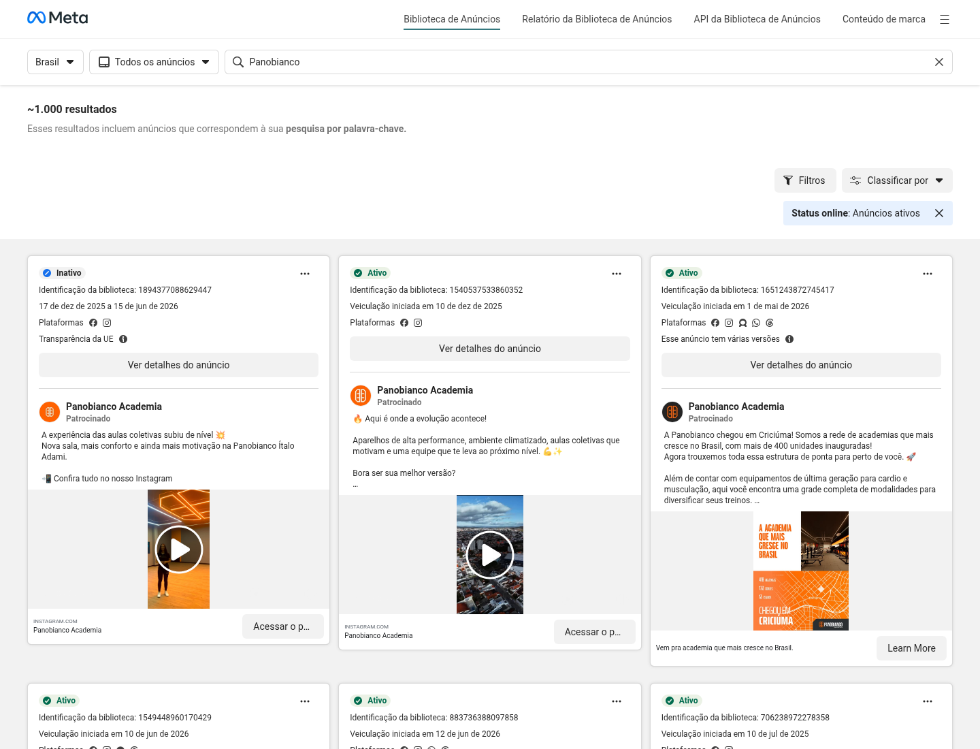Screen dimensions: 980x749
Task: Click Ativo badge on ad 1549448960170429
Action: click(x=59, y=701)
